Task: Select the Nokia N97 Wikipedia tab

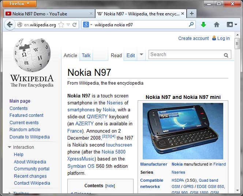Action: (141, 14)
